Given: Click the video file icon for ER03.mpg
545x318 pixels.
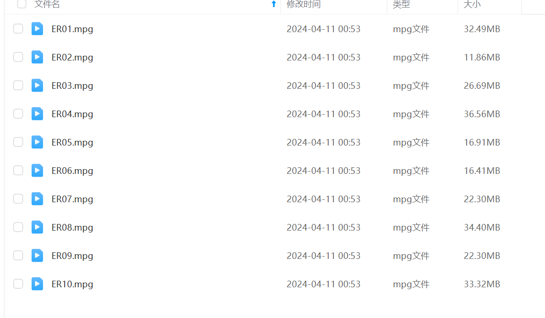Looking at the screenshot, I should point(37,85).
